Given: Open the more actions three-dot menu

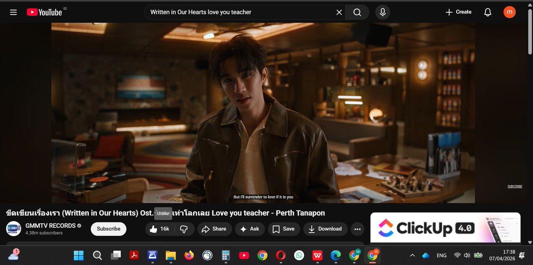Looking at the screenshot, I should point(357,229).
